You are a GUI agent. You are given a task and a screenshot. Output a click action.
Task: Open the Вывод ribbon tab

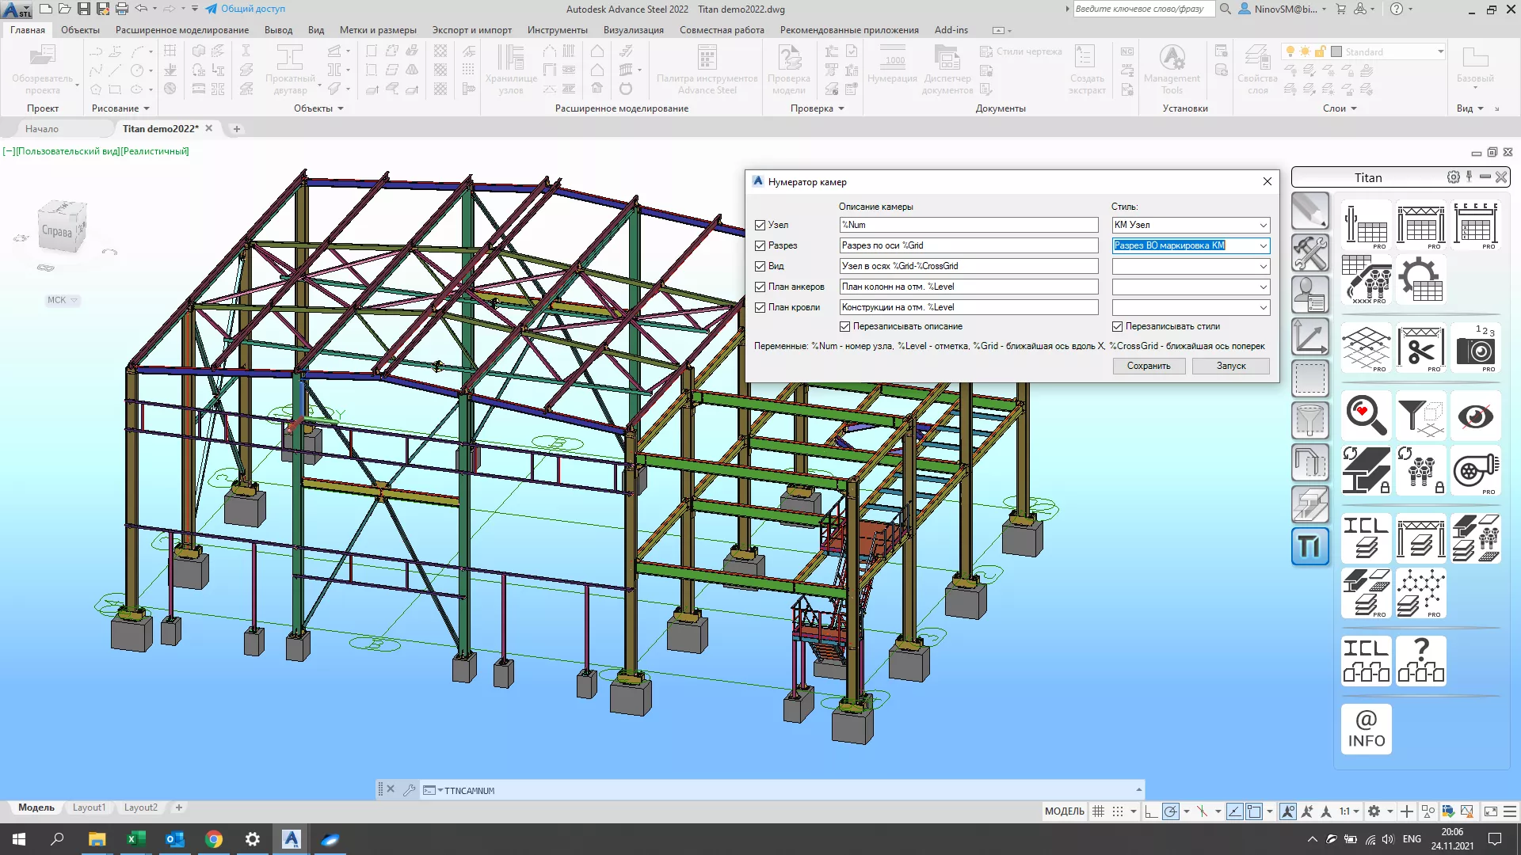tap(278, 30)
